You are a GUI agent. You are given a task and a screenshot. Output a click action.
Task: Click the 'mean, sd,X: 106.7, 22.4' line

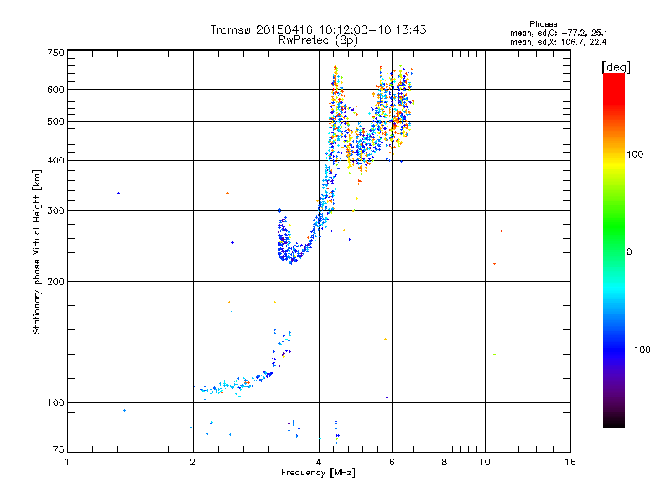558,42
